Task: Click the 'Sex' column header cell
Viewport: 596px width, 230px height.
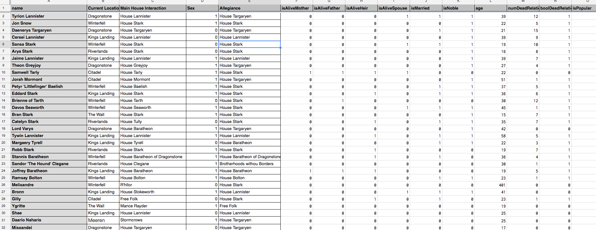Action: tap(202, 8)
